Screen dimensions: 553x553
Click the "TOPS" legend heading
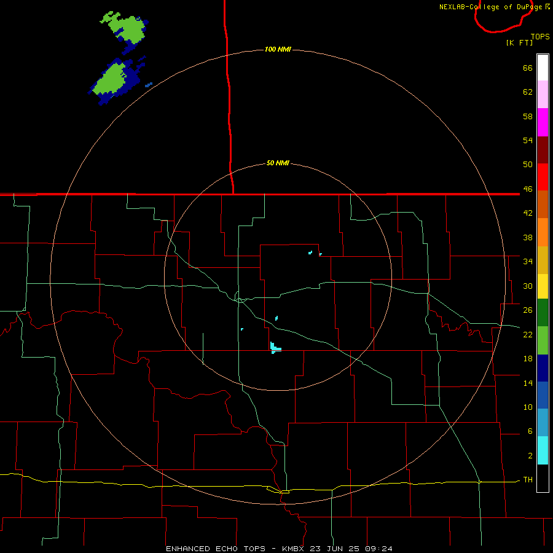(540, 37)
